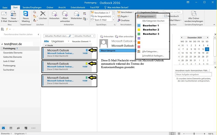Open the Entwicklertools tab
The width and height of the screenshot is (217, 135).
tap(78, 8)
